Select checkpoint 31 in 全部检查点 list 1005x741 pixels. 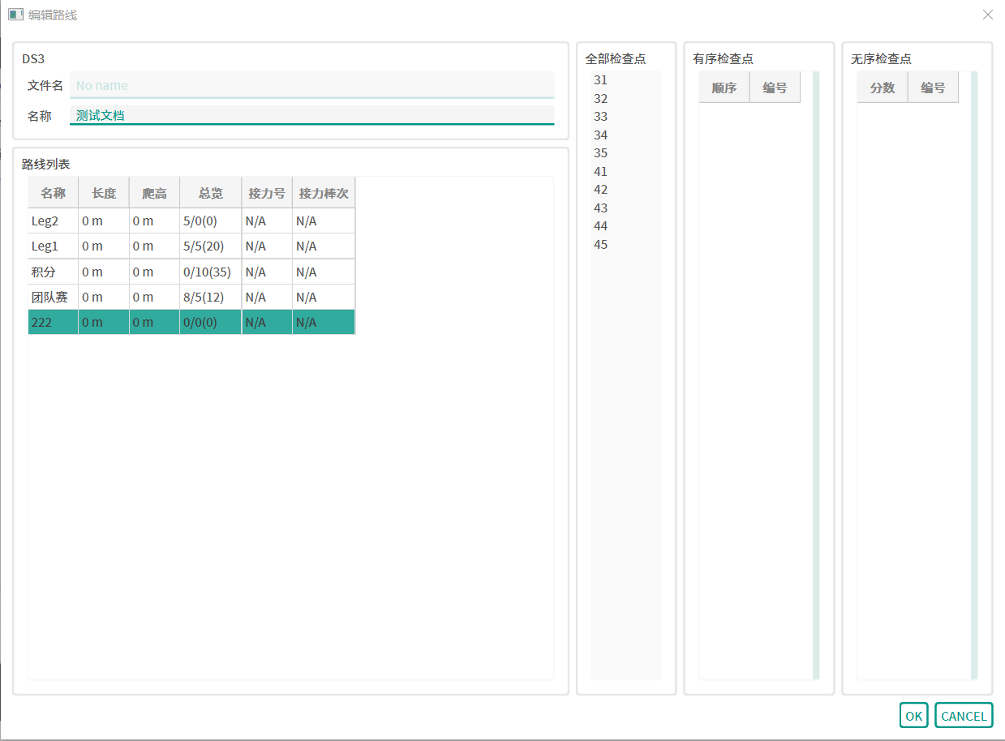[x=601, y=80]
